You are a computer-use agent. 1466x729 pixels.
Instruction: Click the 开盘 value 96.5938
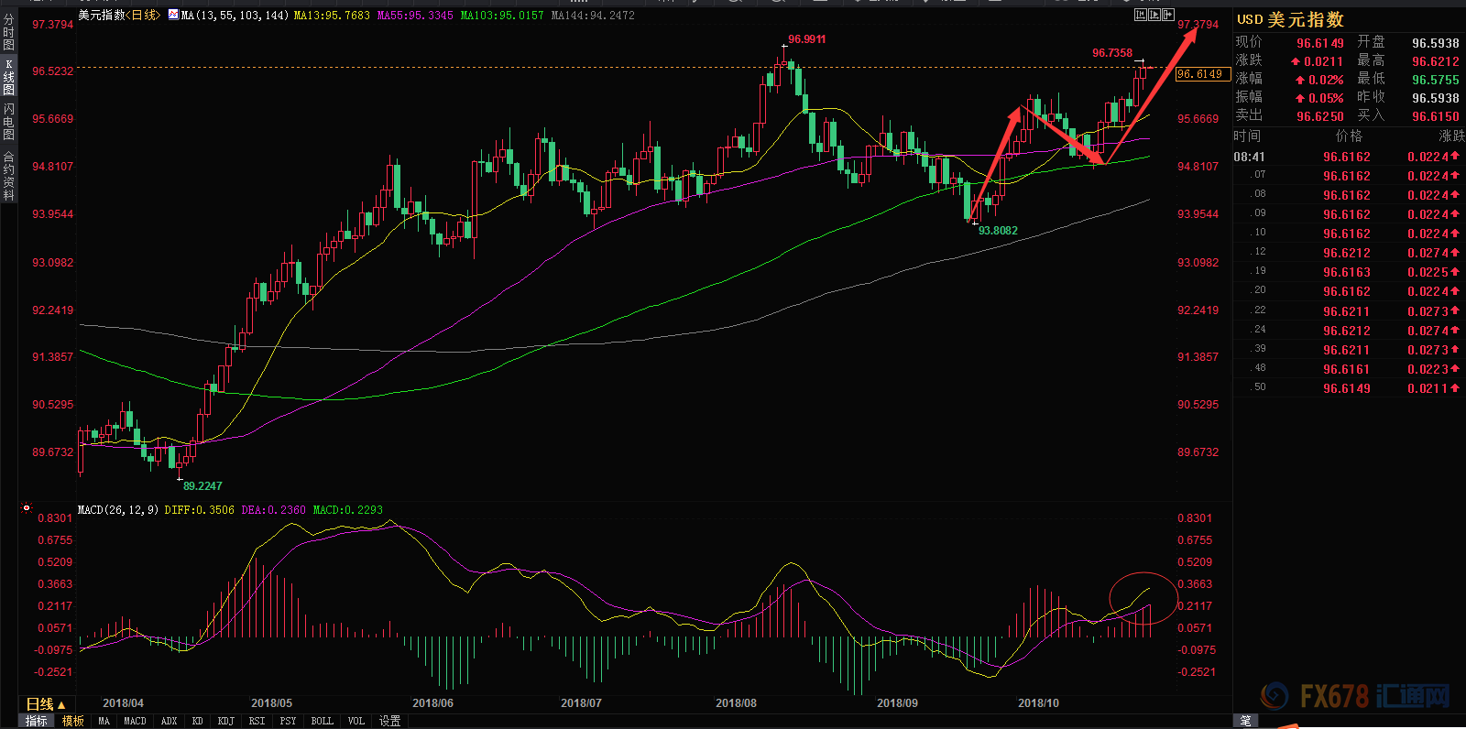[x=1436, y=43]
